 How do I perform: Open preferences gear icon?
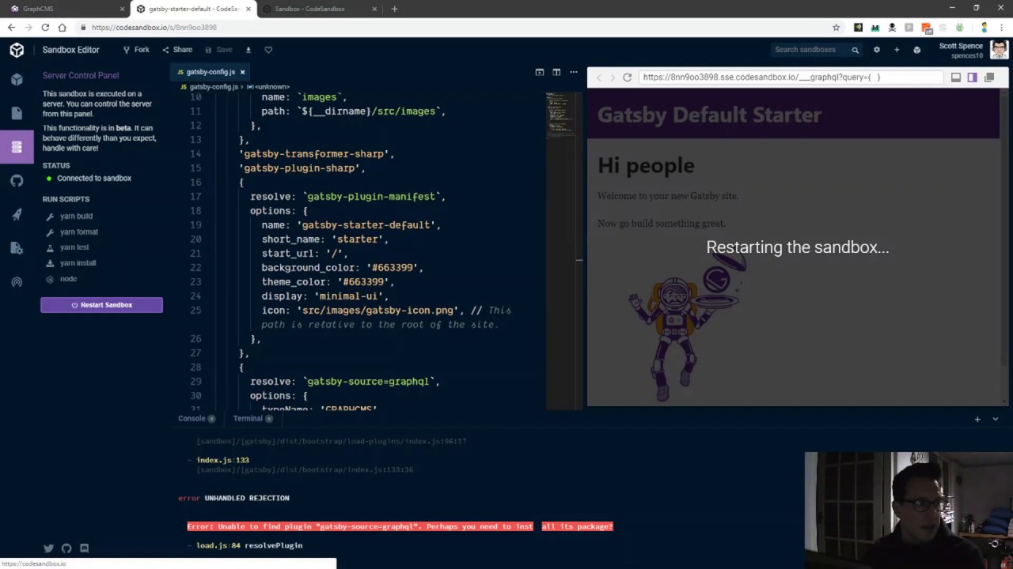point(876,50)
